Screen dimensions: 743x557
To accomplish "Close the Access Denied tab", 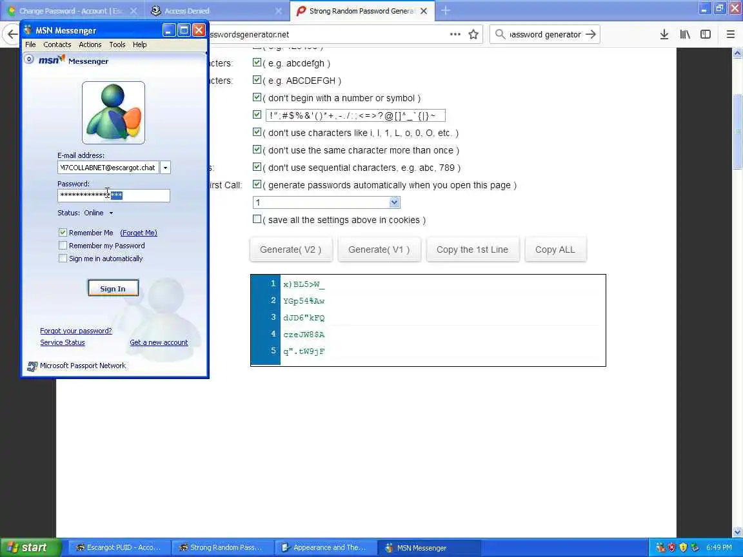I will tap(279, 11).
